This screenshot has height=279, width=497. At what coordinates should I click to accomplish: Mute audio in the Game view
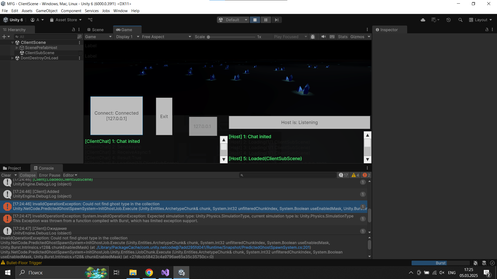(323, 37)
